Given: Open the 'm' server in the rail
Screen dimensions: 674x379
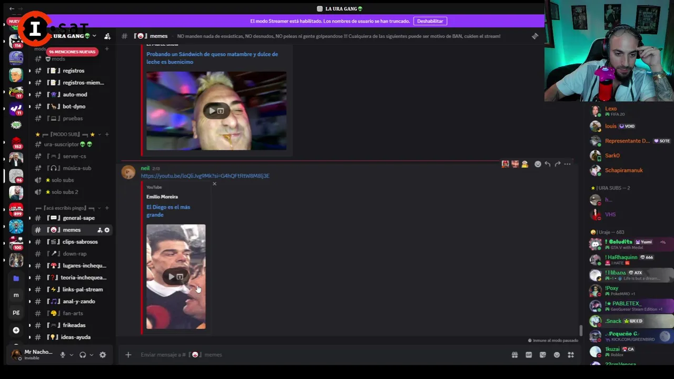Looking at the screenshot, I should point(16,295).
